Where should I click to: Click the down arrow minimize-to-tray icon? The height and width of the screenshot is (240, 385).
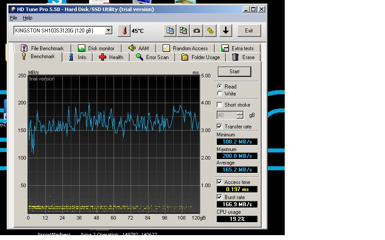[226, 31]
